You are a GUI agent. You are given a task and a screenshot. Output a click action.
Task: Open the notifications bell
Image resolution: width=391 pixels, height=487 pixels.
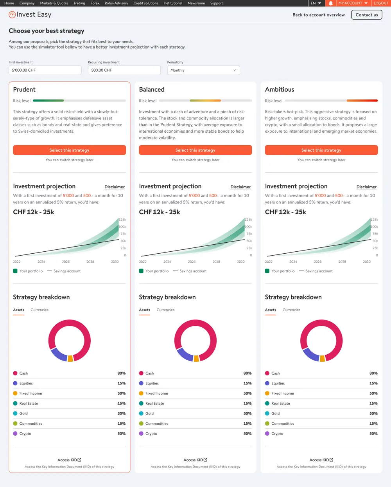click(331, 3)
